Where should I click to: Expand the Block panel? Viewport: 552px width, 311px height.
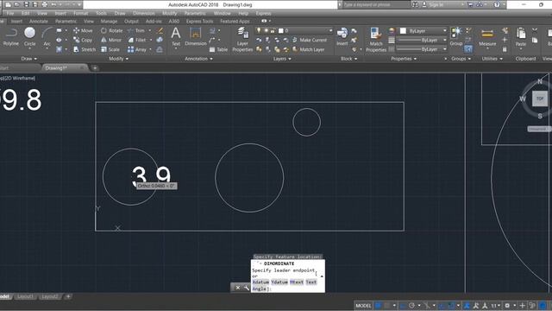[x=348, y=59]
